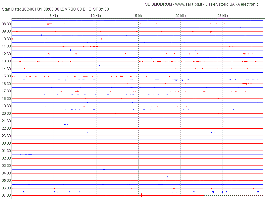Select the 10 Min axis label
Image resolution: width=265 pixels, height=199 pixels.
[96, 16]
